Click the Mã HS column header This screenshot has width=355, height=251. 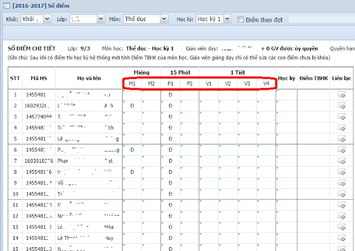pyautogui.click(x=39, y=78)
